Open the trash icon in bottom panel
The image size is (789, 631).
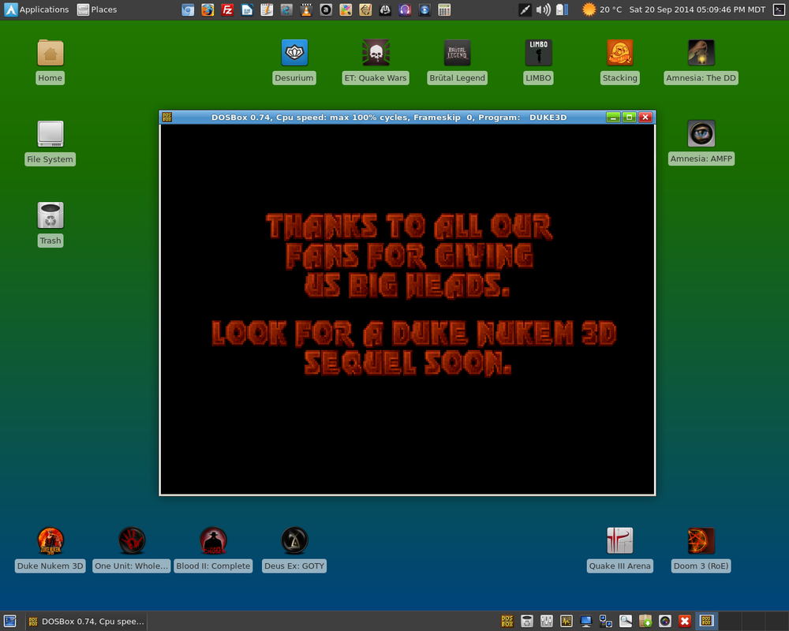point(527,622)
